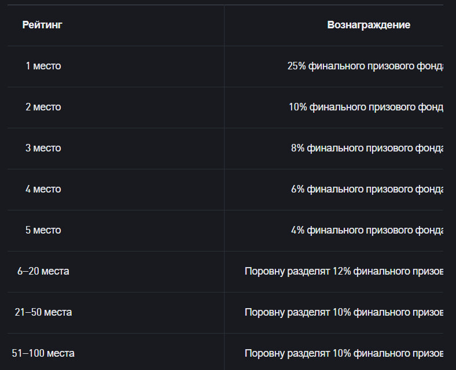Click the 6% финального призового фонда reward

click(x=367, y=190)
